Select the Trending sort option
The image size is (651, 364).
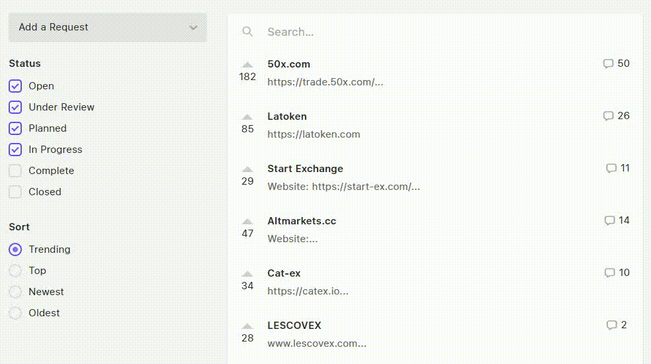15,250
